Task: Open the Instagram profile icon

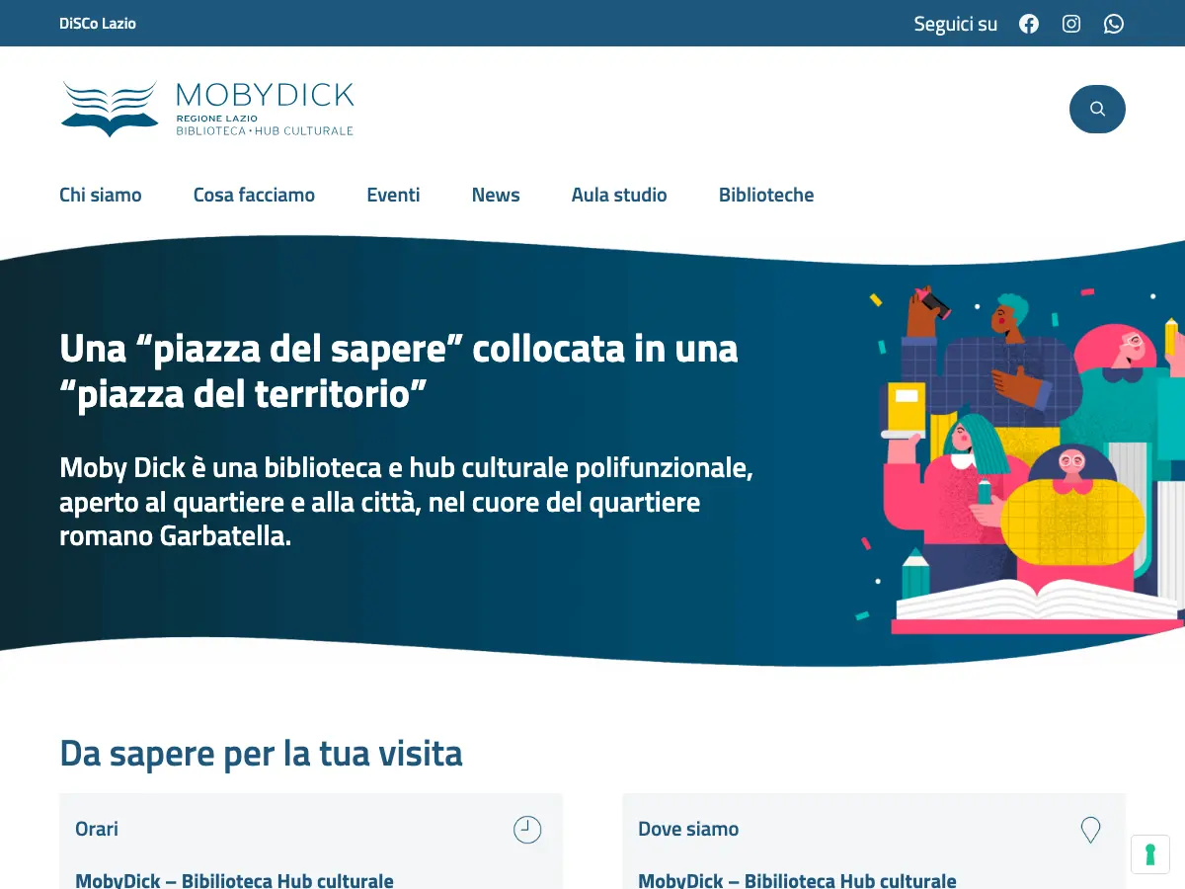Action: (1071, 24)
